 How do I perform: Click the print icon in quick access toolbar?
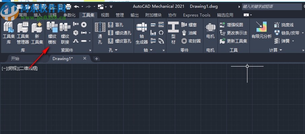tap(68, 7)
